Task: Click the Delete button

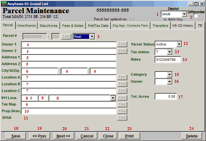Action: point(192,136)
